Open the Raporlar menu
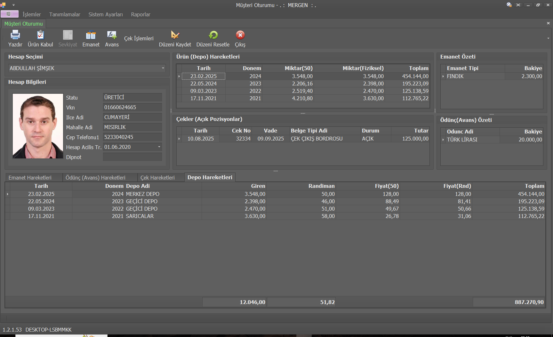This screenshot has width=553, height=337. tap(140, 14)
